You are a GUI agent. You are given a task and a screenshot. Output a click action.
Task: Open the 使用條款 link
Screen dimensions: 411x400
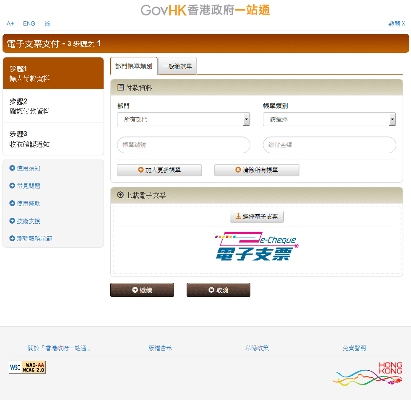pyautogui.click(x=29, y=204)
